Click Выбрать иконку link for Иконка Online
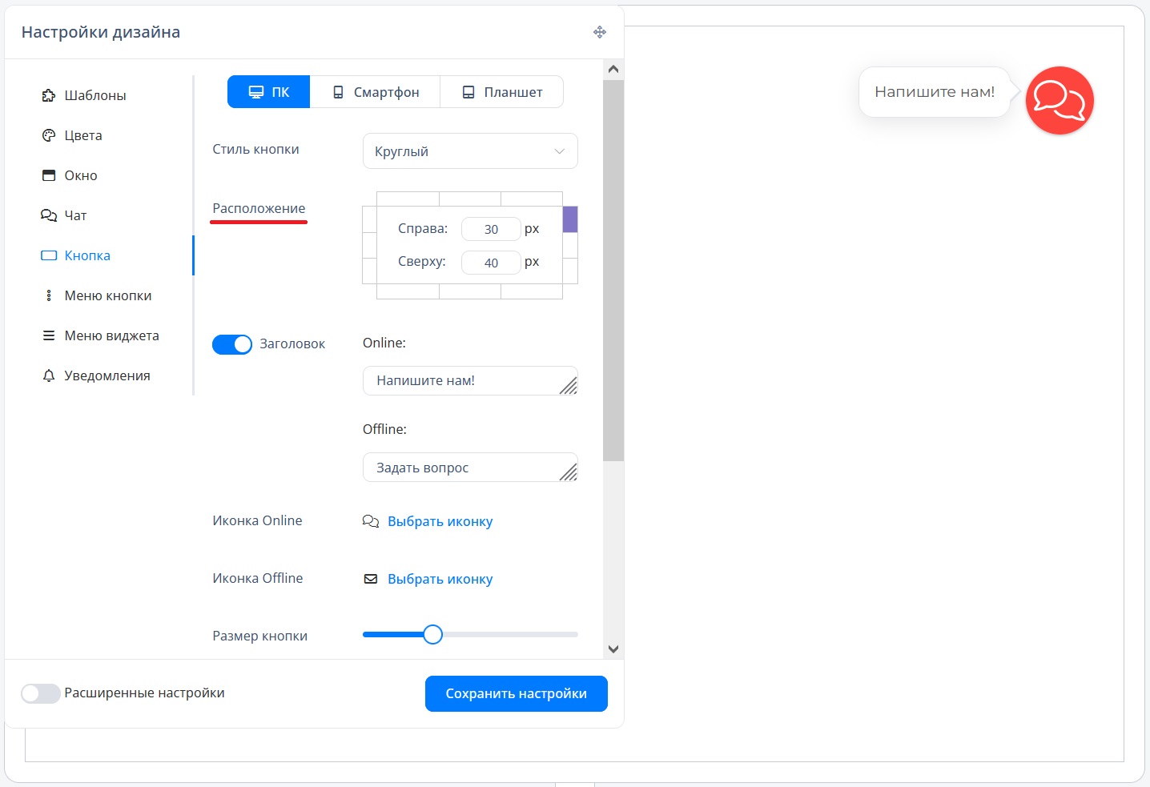The height and width of the screenshot is (787, 1150). [x=440, y=521]
